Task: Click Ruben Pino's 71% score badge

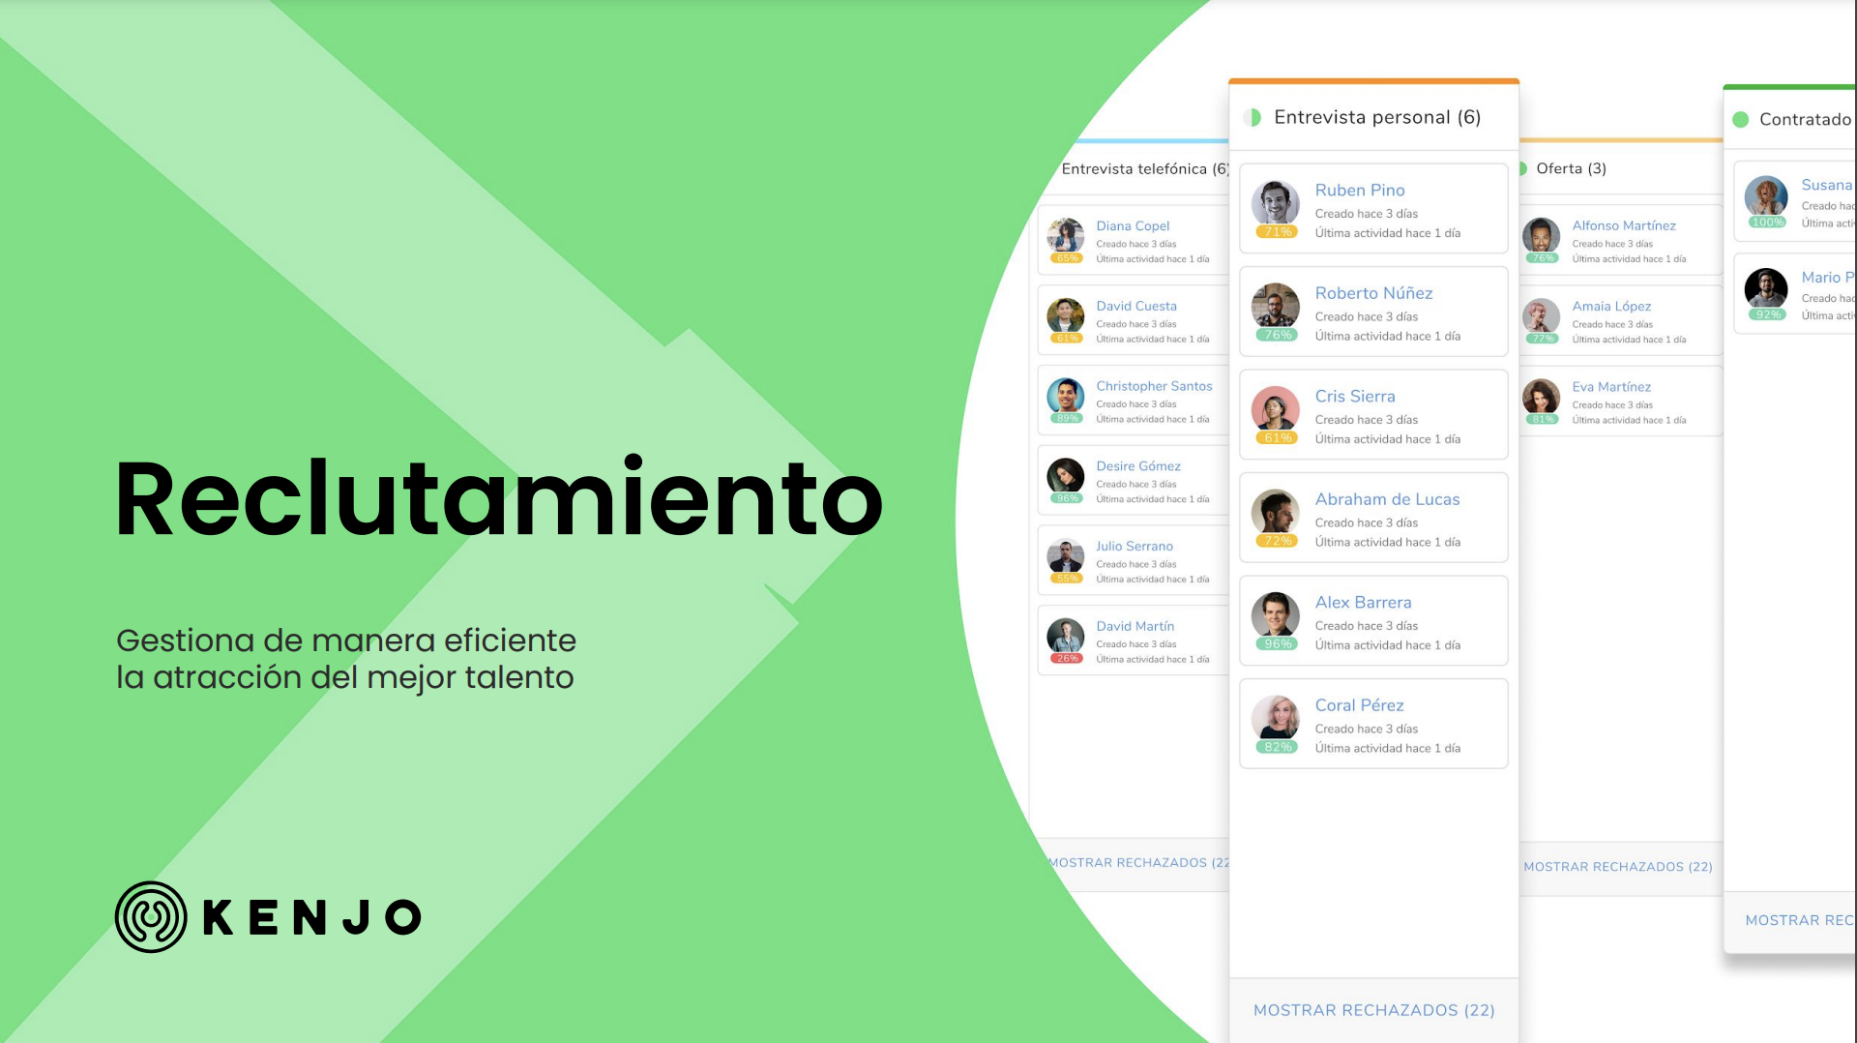Action: (1278, 232)
